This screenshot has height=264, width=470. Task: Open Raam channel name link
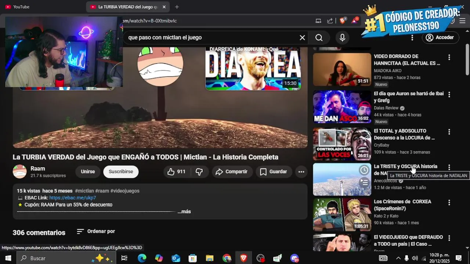(38, 169)
